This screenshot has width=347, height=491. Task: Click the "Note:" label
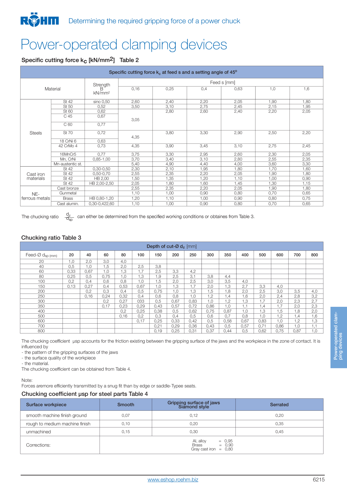(x=27, y=380)
